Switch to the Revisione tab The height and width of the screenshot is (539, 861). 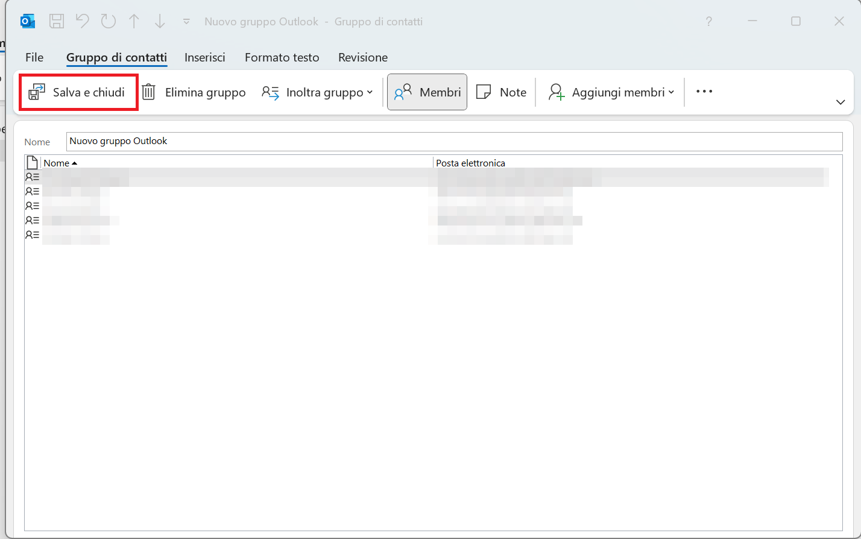(x=363, y=57)
